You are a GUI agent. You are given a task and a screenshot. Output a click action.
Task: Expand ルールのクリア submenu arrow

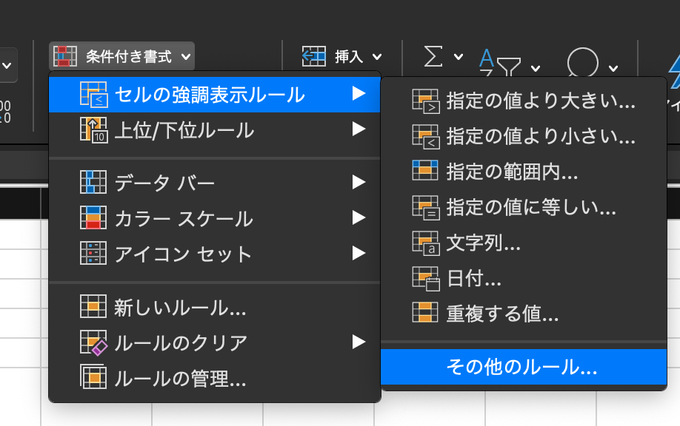359,342
